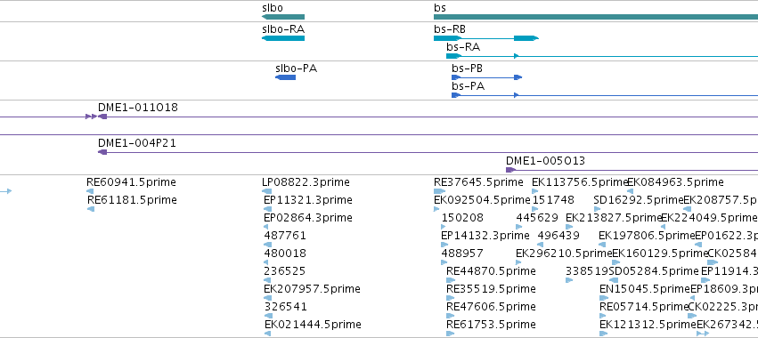Select the bs-PA protein feature label

tap(468, 86)
